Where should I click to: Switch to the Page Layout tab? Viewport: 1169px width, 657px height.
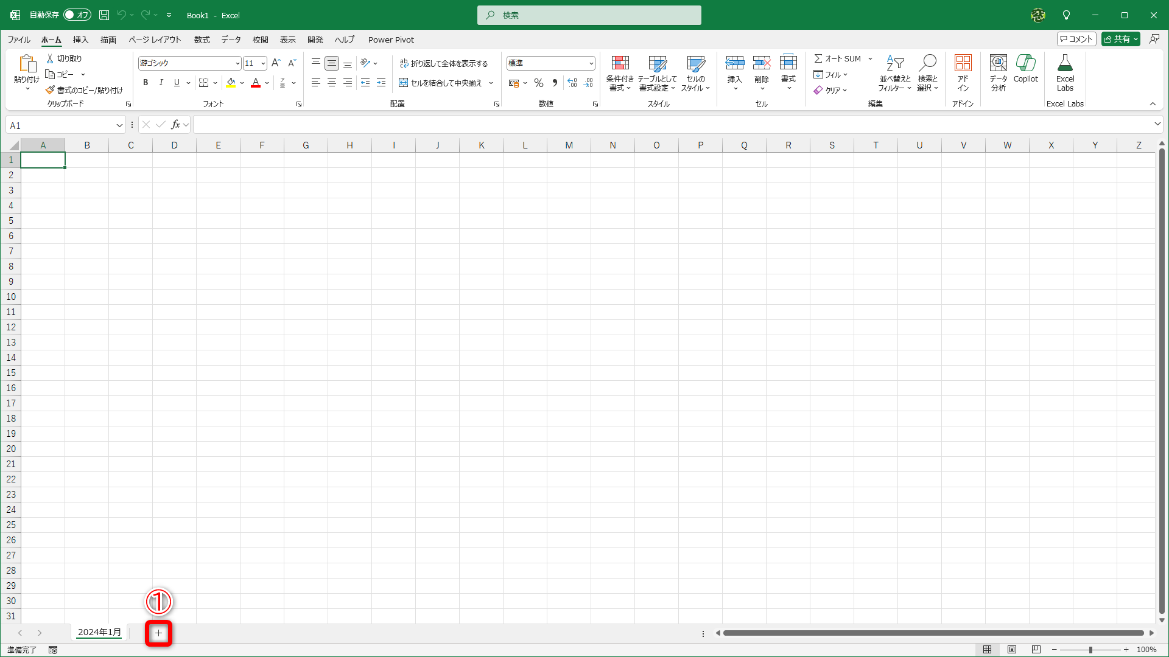(155, 40)
